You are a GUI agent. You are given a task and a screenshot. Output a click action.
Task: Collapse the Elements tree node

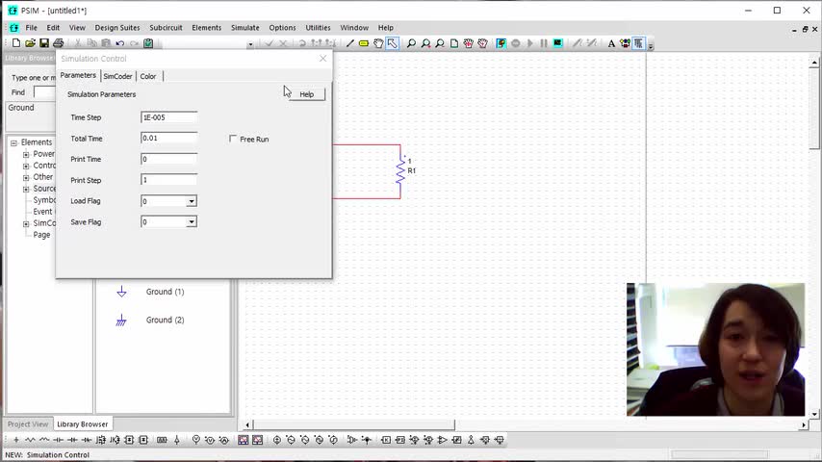tap(14, 142)
